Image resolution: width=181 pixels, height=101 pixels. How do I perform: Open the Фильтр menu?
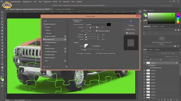(x=55, y=2)
